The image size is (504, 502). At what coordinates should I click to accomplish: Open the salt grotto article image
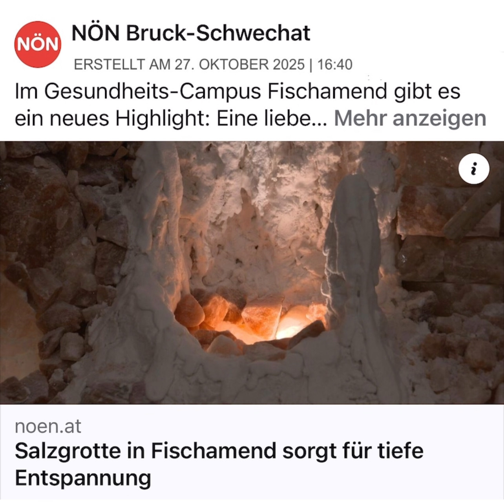(252, 272)
